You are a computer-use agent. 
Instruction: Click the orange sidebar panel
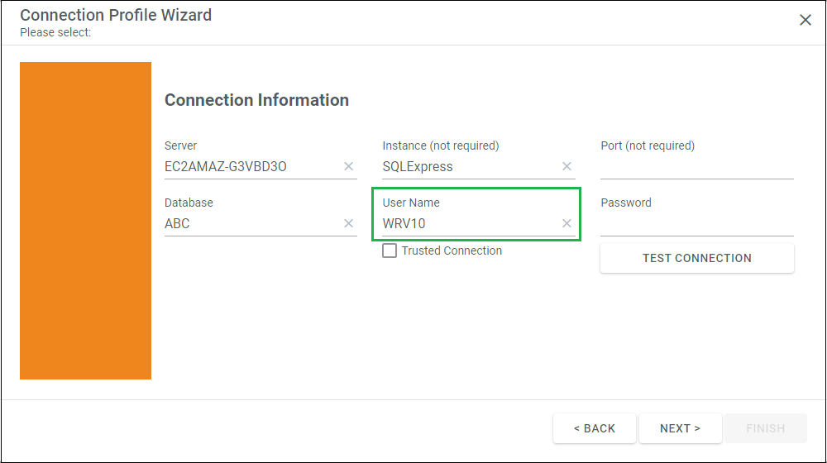[x=85, y=221]
